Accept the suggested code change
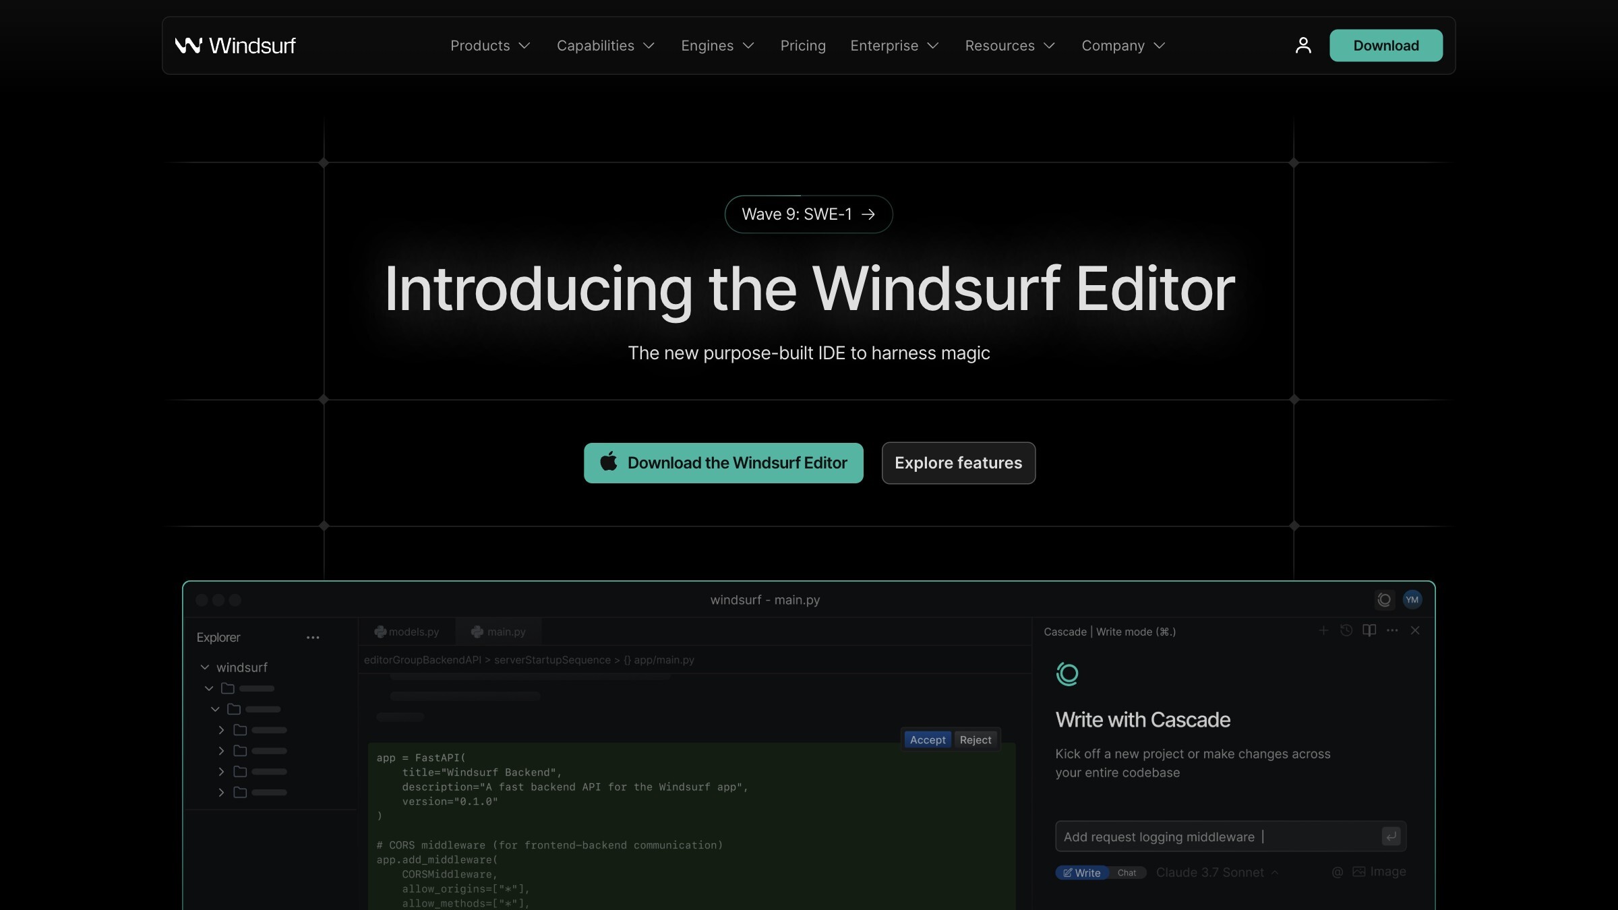 928,739
